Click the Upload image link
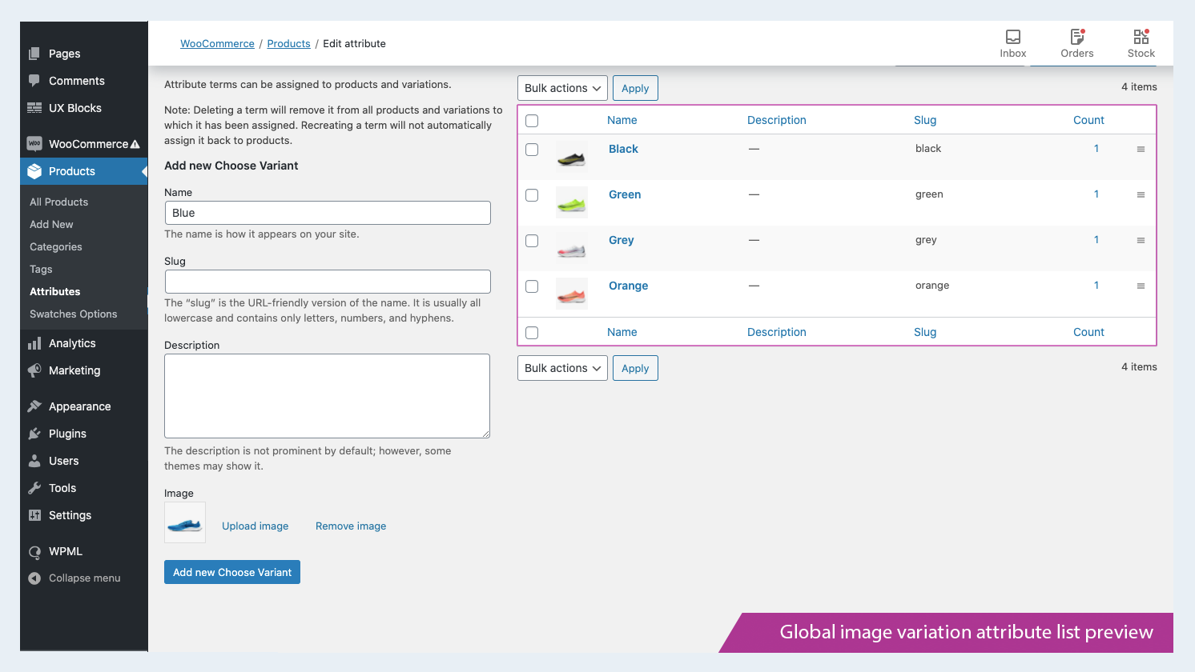1195x672 pixels. pos(255,526)
